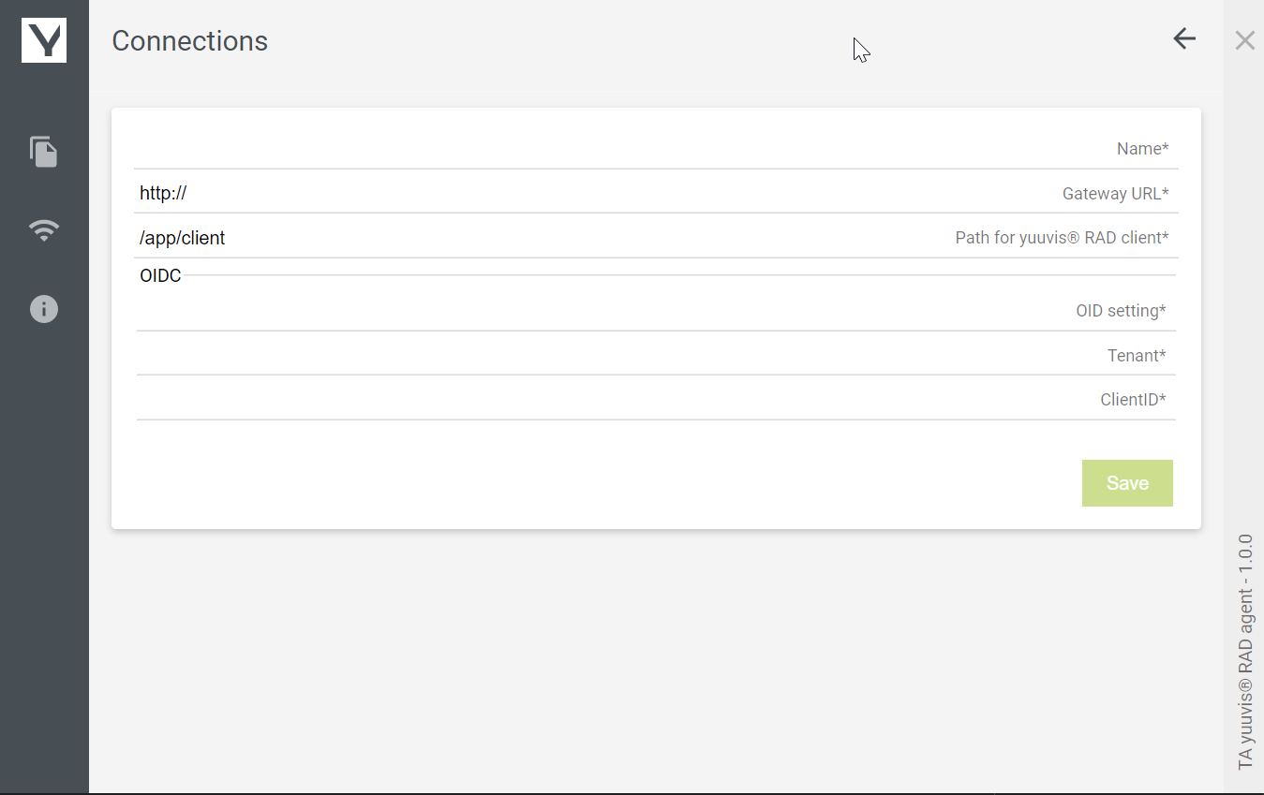This screenshot has height=795, width=1264.
Task: Click into the Gateway URL field
Action: click(618, 194)
